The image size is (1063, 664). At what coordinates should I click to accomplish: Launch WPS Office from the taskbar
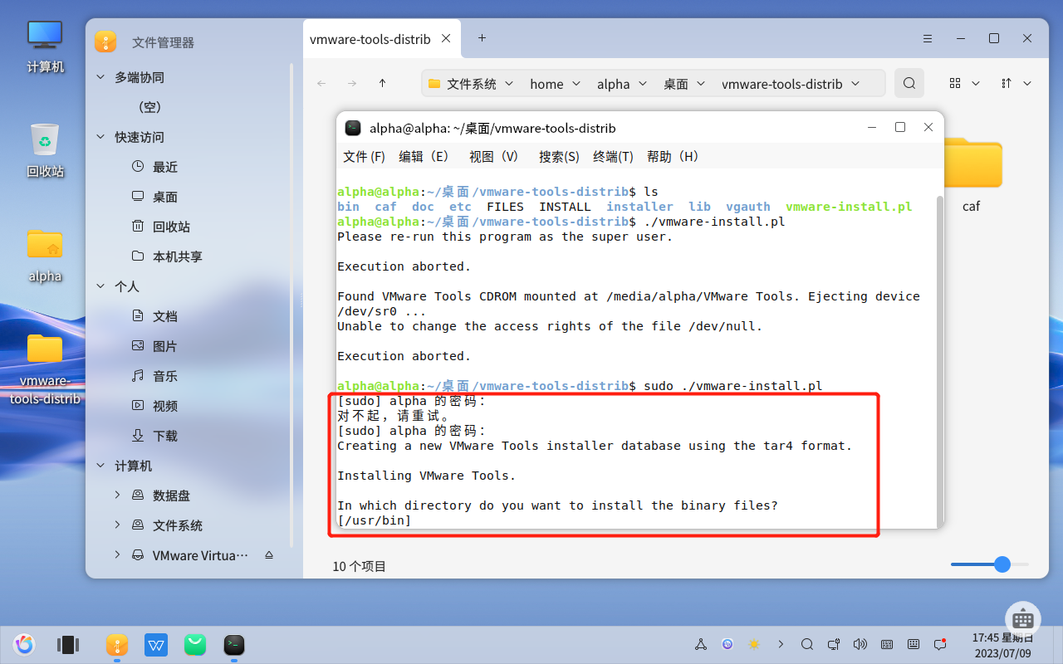coord(156,644)
